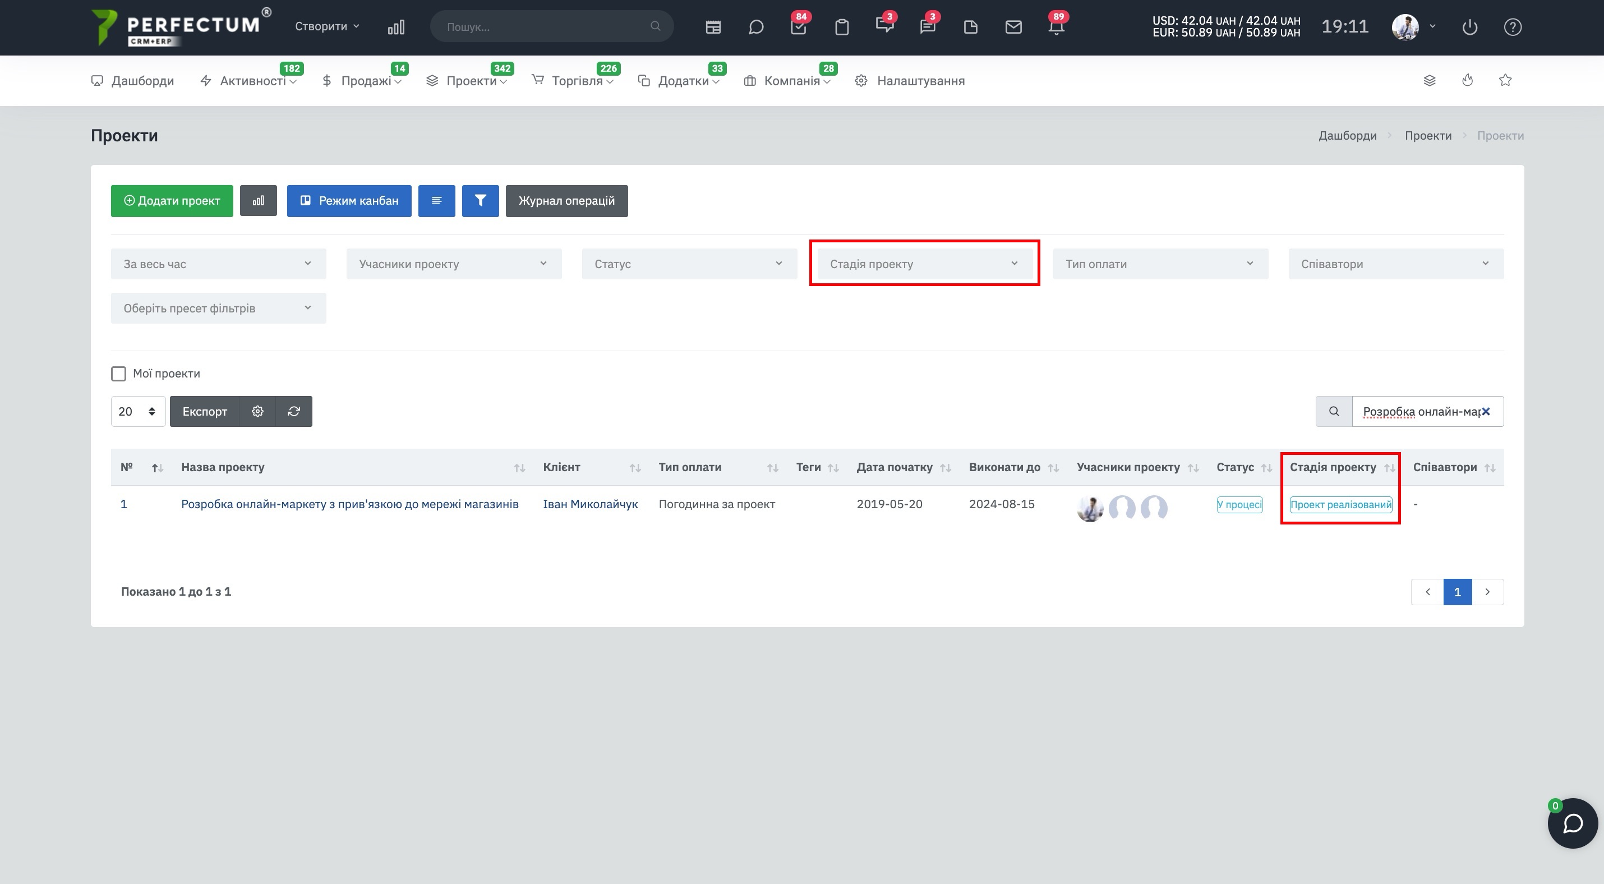Image resolution: width=1604 pixels, height=884 pixels.
Task: Expand the Оберіть пресет фільтрів dropdown
Action: [219, 308]
